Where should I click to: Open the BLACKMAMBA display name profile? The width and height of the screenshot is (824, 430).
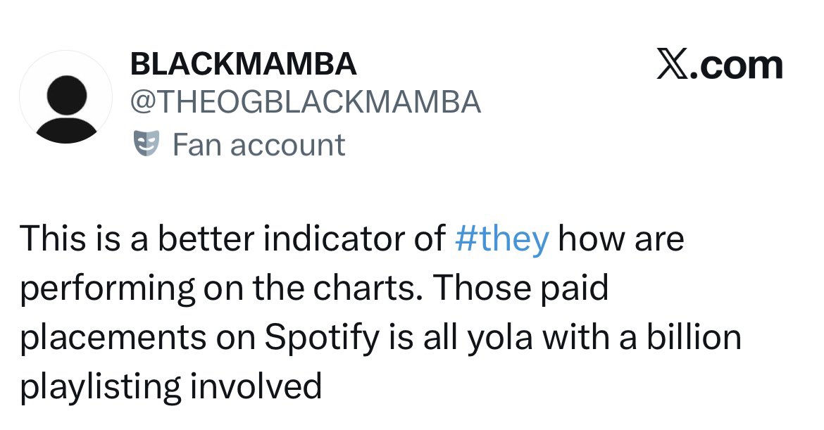(243, 64)
